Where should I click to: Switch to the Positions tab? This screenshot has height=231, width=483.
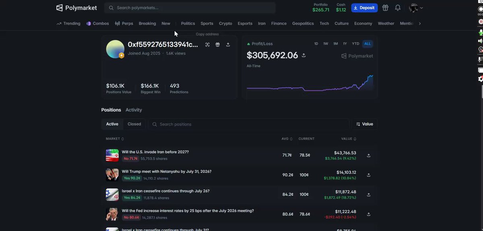coord(111,110)
